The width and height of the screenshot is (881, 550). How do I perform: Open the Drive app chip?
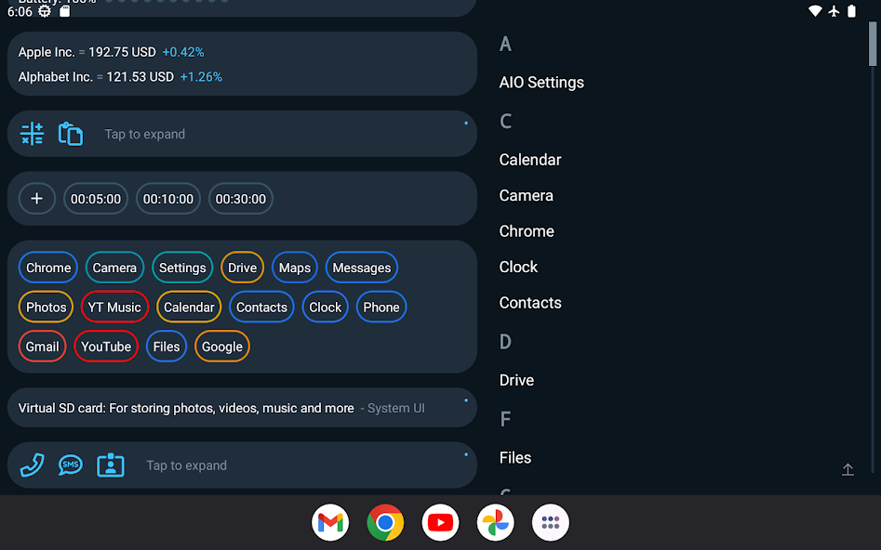[242, 268]
